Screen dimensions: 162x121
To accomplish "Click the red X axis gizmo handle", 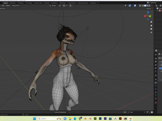I will tap(145, 16).
